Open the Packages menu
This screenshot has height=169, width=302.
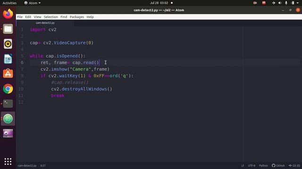77,17
